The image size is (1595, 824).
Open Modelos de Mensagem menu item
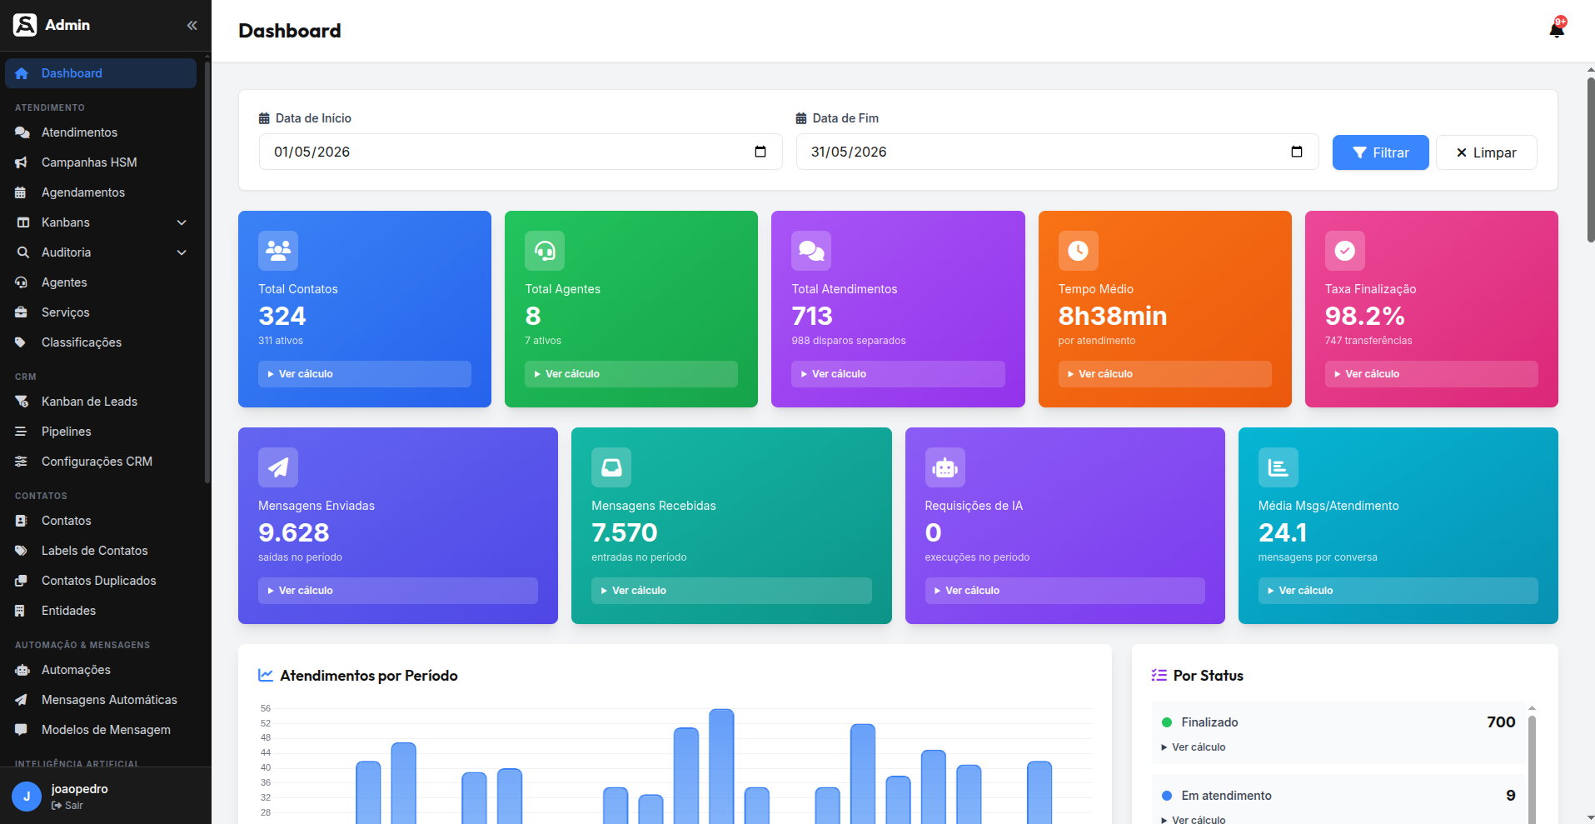[x=101, y=730]
